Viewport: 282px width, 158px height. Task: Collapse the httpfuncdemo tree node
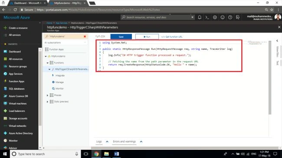(46, 56)
